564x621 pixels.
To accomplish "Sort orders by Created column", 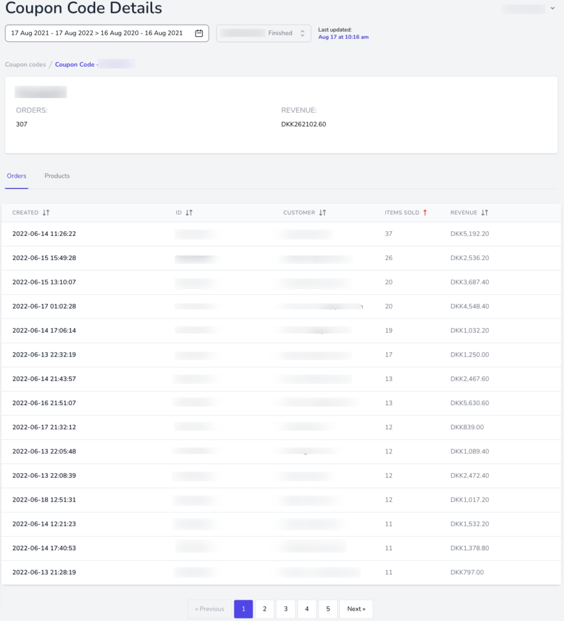I will click(46, 213).
